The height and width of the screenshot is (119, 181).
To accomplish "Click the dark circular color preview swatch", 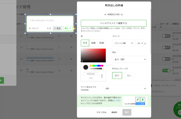I will pyautogui.click(x=86, y=67).
